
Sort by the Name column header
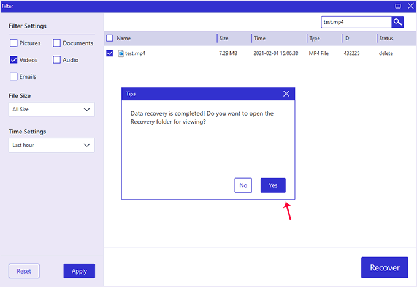(123, 38)
